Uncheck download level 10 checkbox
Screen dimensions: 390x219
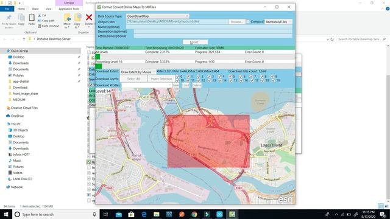tap(177, 80)
